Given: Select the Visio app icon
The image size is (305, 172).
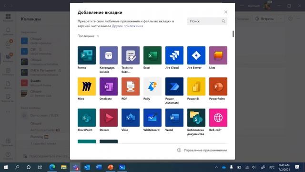Looking at the screenshot, I should coord(131,118).
